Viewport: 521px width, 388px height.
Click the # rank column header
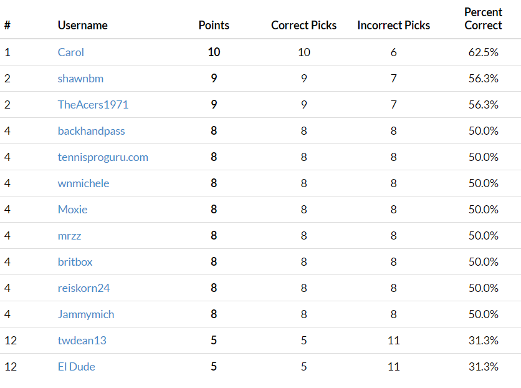(x=7, y=26)
